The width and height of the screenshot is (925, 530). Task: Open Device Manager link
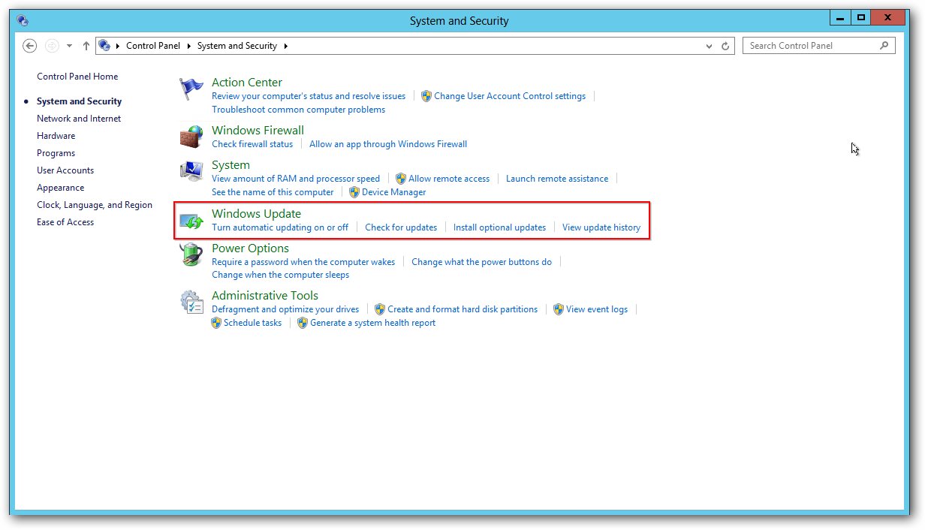click(x=394, y=192)
